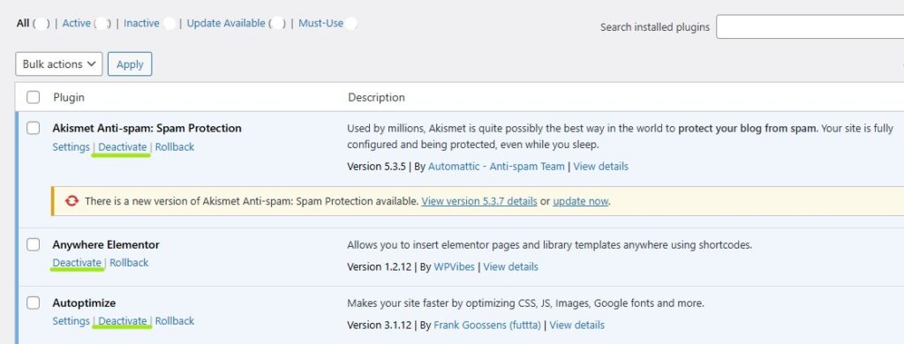904x344 pixels.
Task: Deactivate the Akismet Anti-spam plugin
Action: [122, 147]
